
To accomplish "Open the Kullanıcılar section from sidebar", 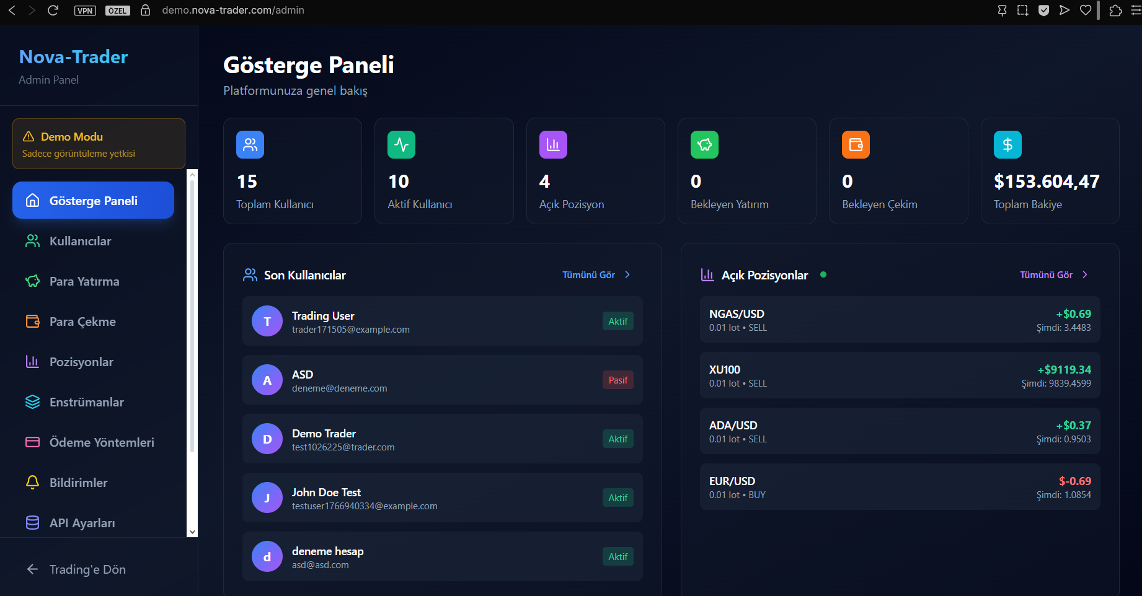I will point(80,241).
